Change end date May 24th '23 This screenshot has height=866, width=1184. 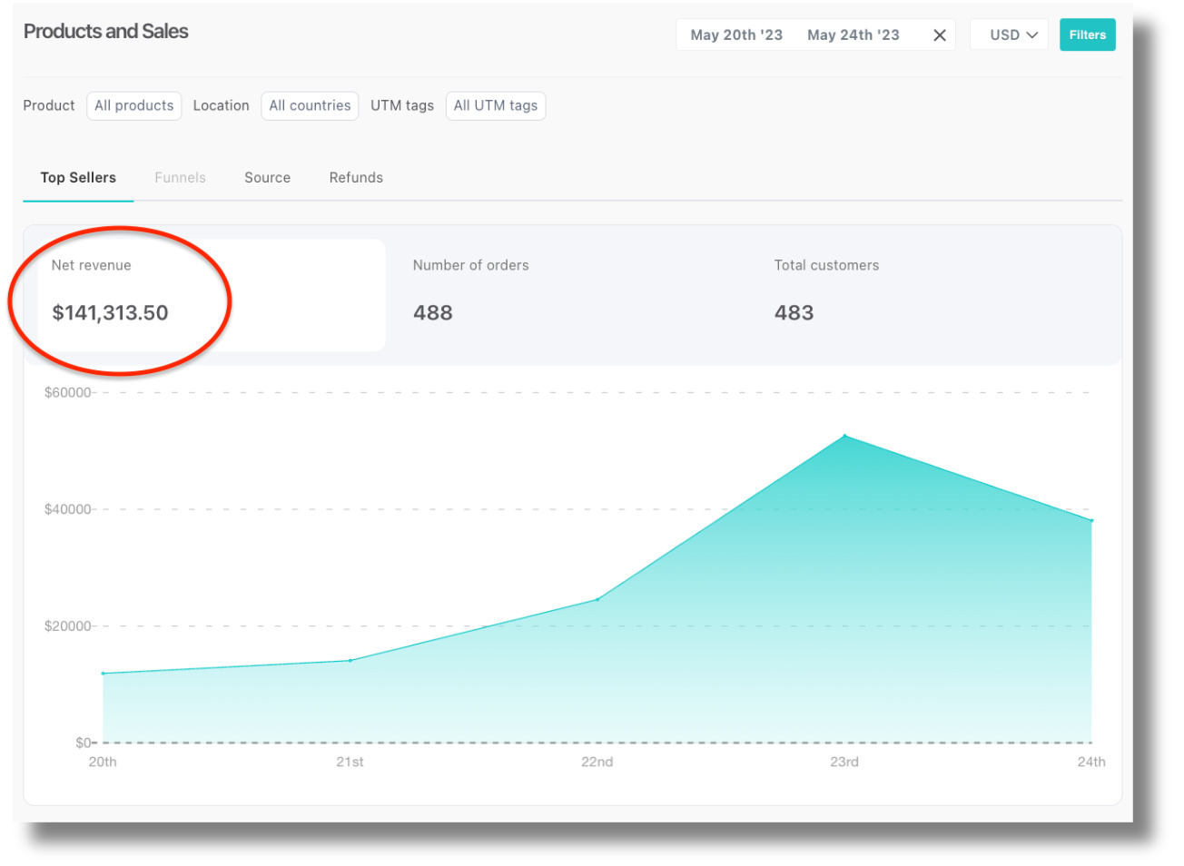853,35
